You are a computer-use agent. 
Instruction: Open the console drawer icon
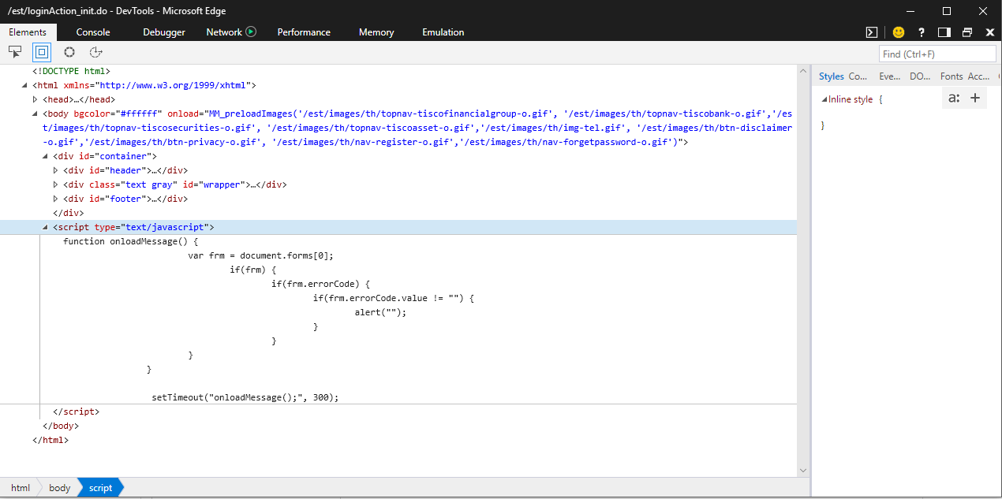click(x=872, y=32)
